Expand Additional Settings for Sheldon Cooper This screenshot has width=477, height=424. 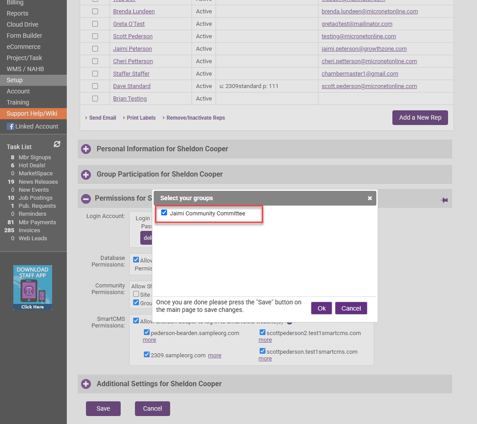click(x=86, y=384)
